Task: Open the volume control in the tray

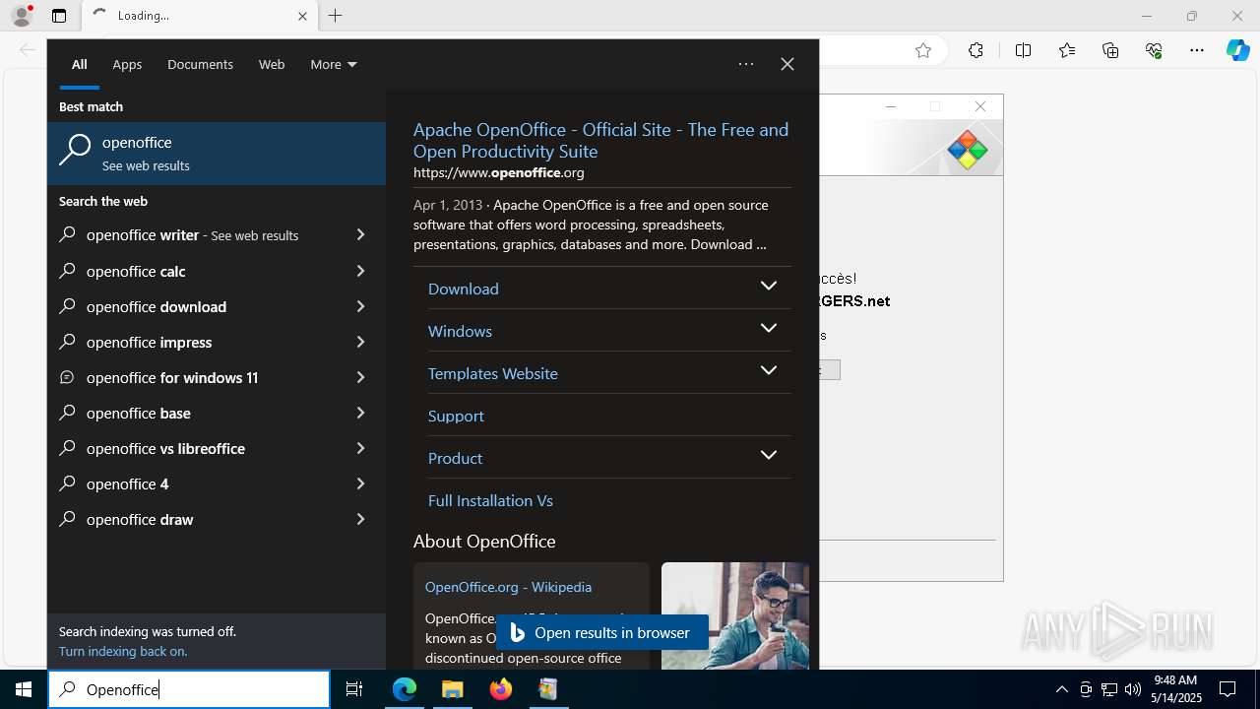Action: coord(1133,689)
